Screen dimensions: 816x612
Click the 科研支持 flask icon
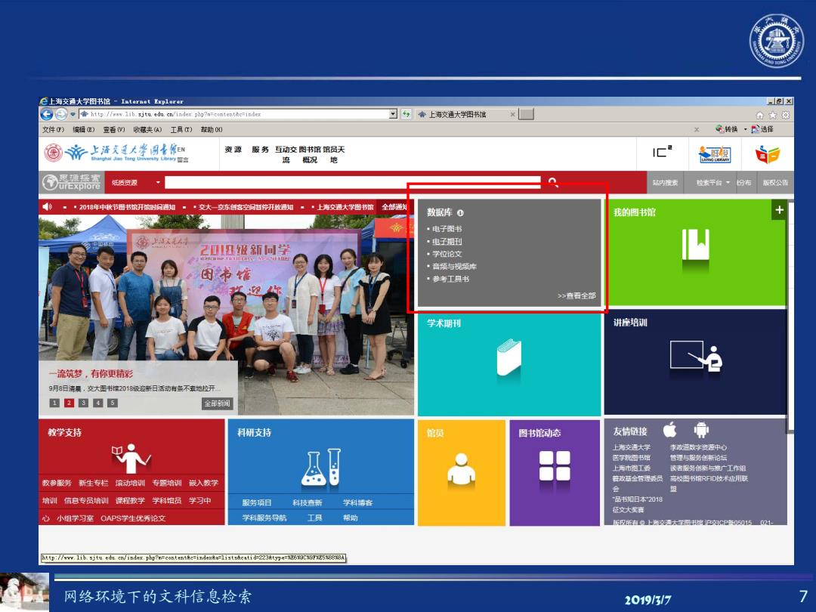321,468
